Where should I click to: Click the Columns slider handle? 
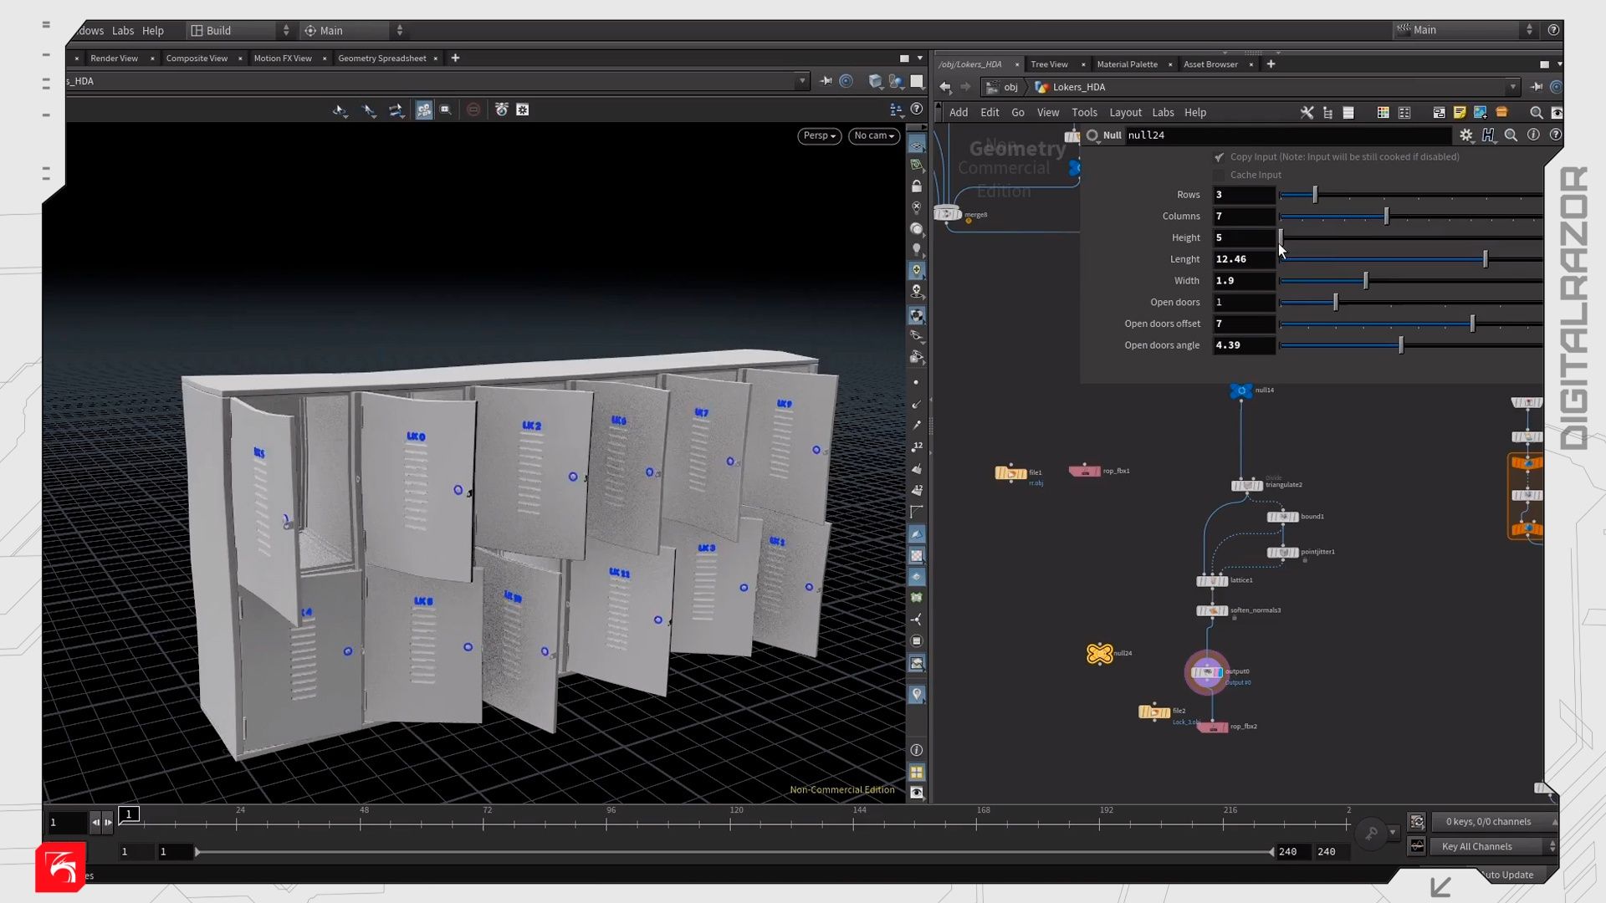(x=1386, y=217)
